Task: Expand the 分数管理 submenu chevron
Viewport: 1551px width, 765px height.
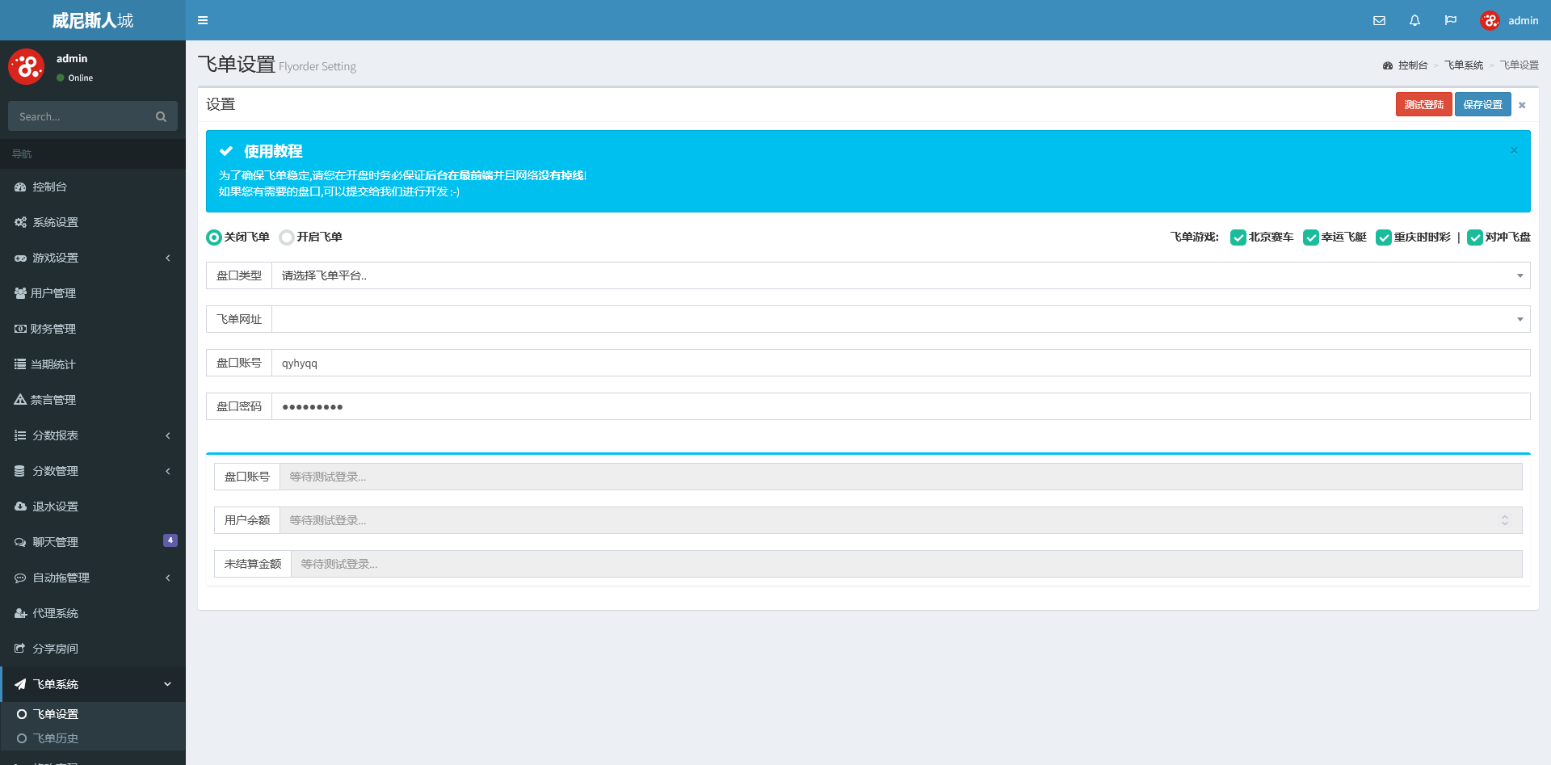Action: pyautogui.click(x=168, y=471)
